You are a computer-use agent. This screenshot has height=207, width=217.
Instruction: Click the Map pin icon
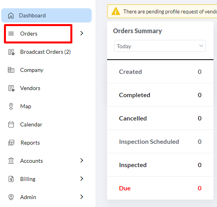[11, 106]
